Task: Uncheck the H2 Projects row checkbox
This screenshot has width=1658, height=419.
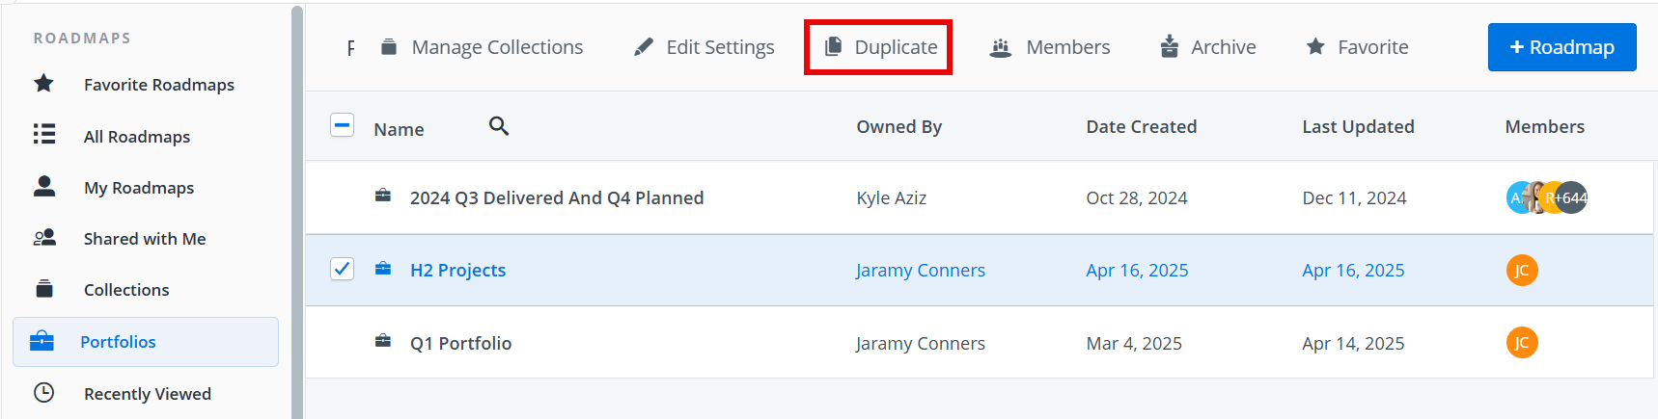Action: tap(342, 269)
